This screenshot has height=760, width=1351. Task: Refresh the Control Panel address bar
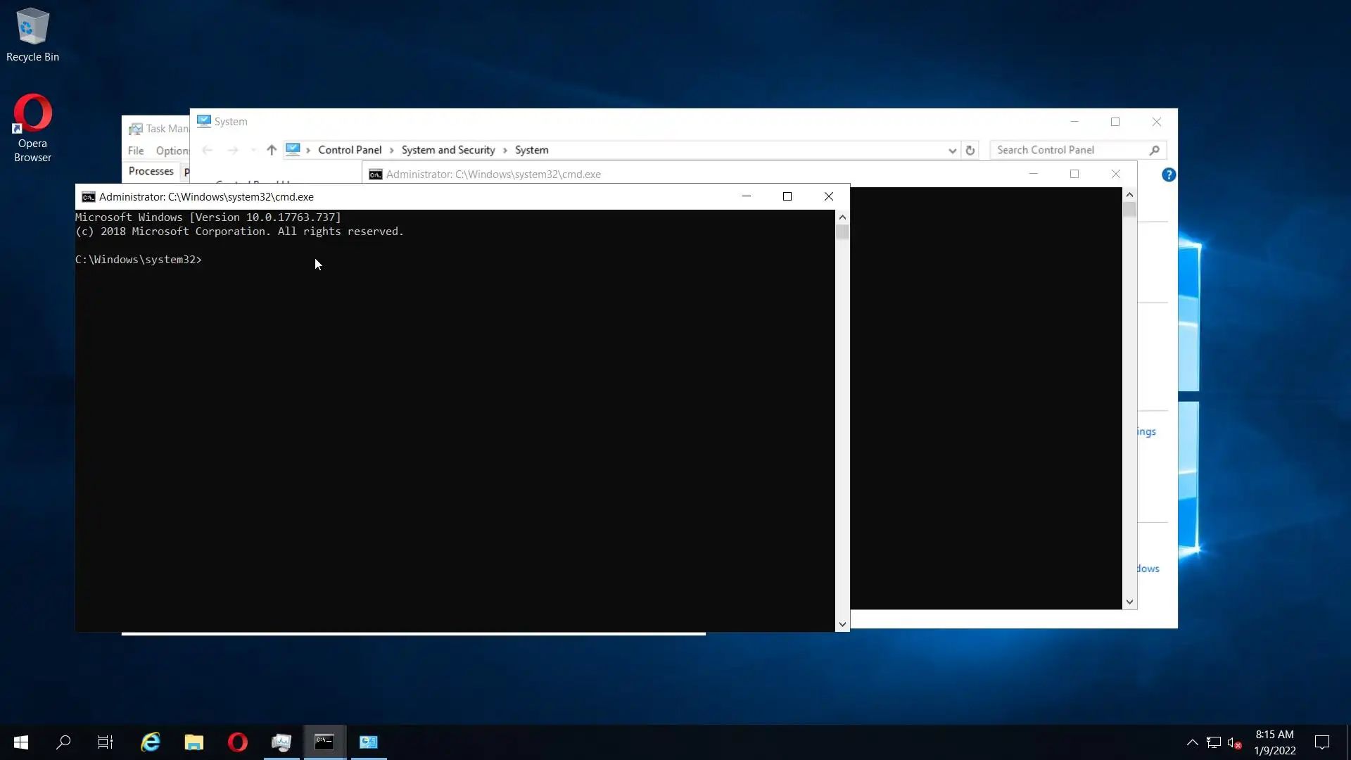(970, 150)
